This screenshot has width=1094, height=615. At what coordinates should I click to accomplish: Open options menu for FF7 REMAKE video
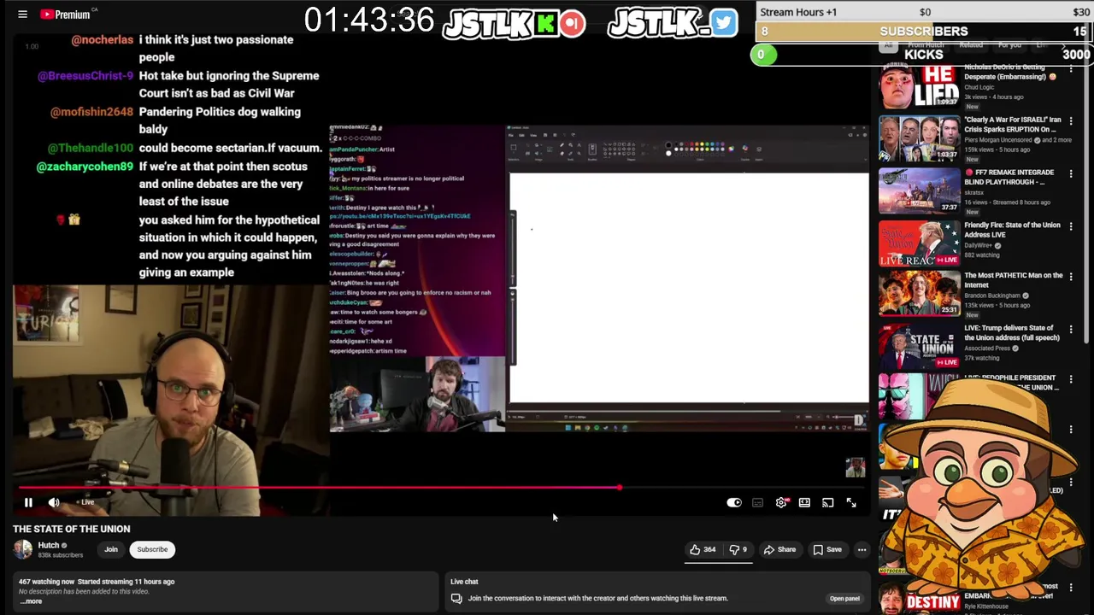tap(1071, 173)
